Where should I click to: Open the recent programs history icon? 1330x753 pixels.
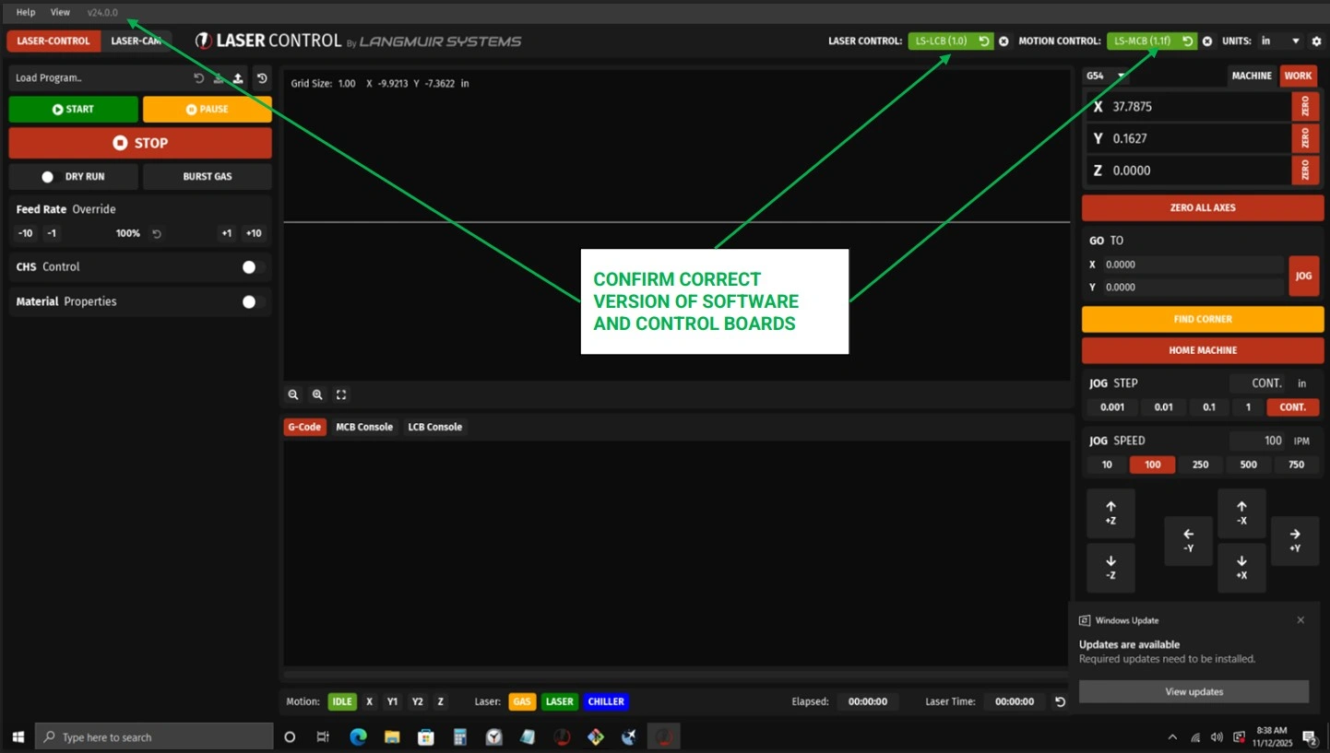pyautogui.click(x=262, y=78)
